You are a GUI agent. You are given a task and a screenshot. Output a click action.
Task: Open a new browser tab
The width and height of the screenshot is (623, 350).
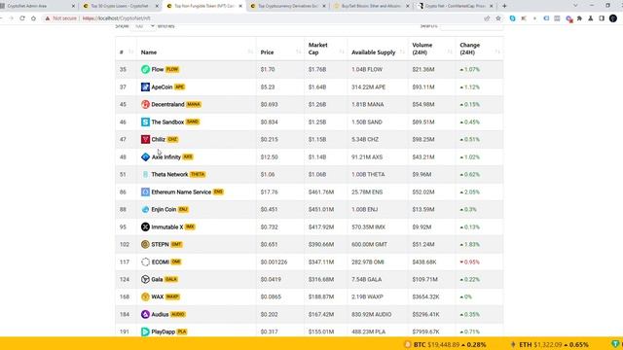pos(504,6)
